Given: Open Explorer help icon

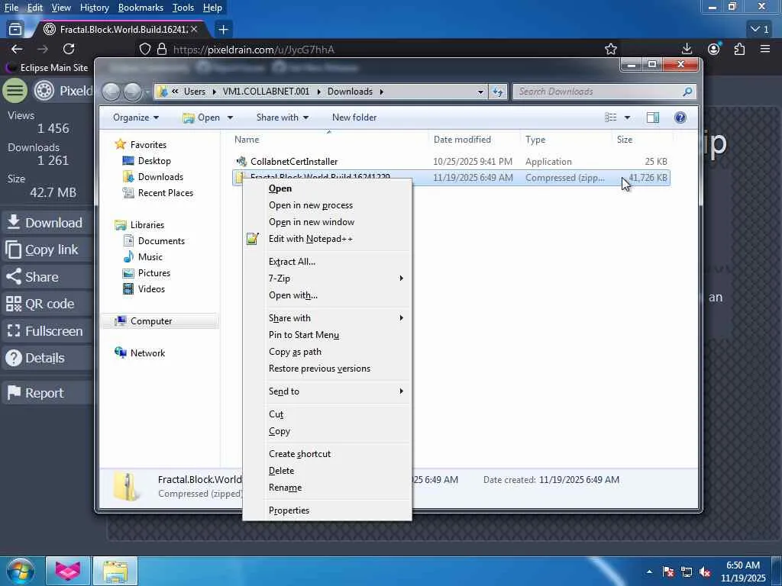Looking at the screenshot, I should pyautogui.click(x=680, y=118).
